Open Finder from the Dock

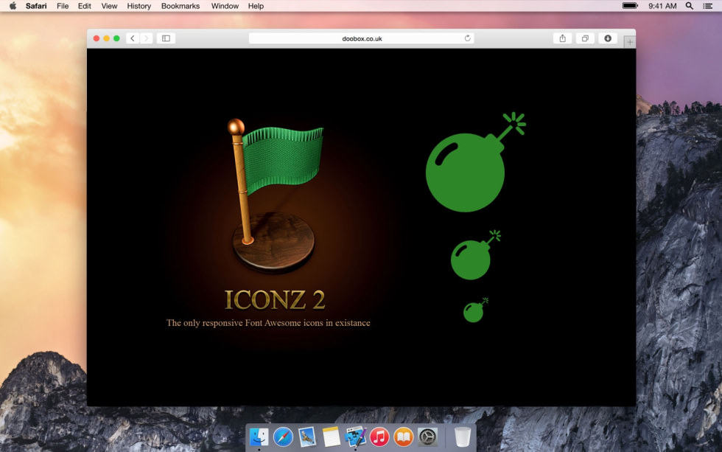259,437
